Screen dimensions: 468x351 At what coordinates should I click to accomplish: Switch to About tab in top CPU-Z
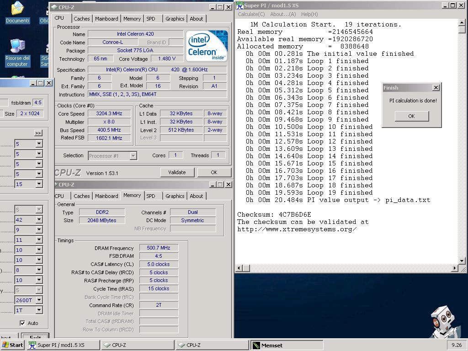click(x=197, y=19)
